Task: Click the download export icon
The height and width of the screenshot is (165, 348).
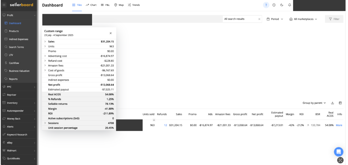Action: [332, 103]
